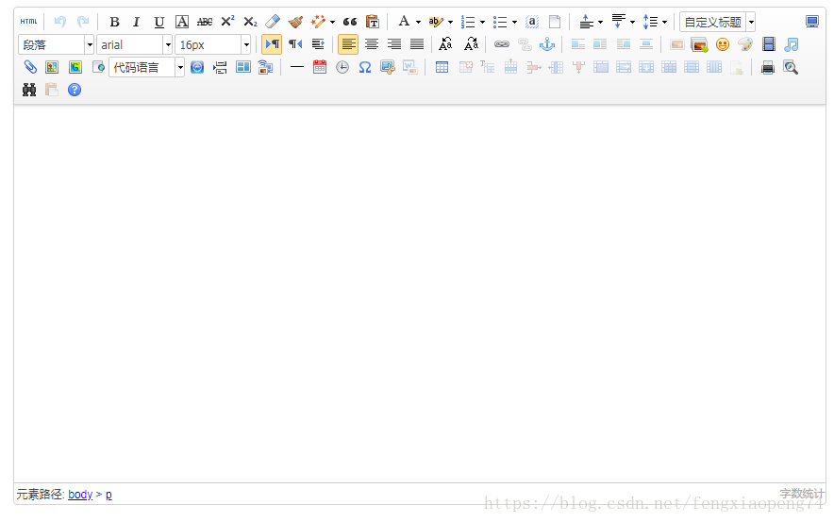Viewport: 834px width, 522px height.
Task: Convert text to uppercase
Action: tap(445, 44)
